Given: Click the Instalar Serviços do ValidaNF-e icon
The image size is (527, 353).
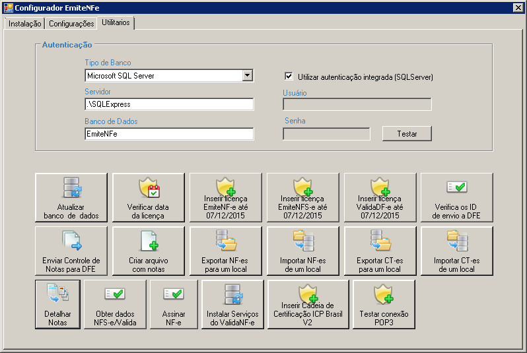Looking at the screenshot, I should click(x=233, y=294).
